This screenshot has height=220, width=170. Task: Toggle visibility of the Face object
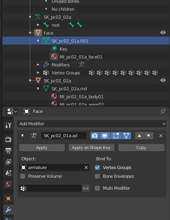click(163, 33)
